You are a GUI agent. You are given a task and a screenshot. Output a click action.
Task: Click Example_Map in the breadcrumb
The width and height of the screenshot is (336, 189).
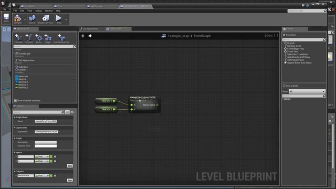178,36
